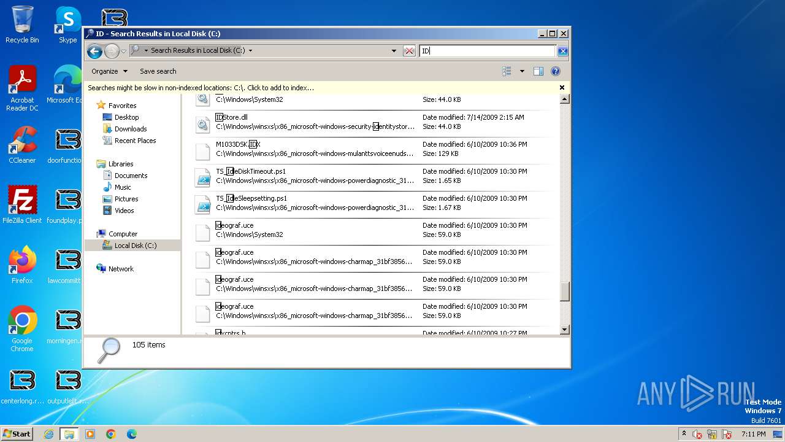785x442 pixels.
Task: Open the address bar history dropdown
Action: pos(394,51)
